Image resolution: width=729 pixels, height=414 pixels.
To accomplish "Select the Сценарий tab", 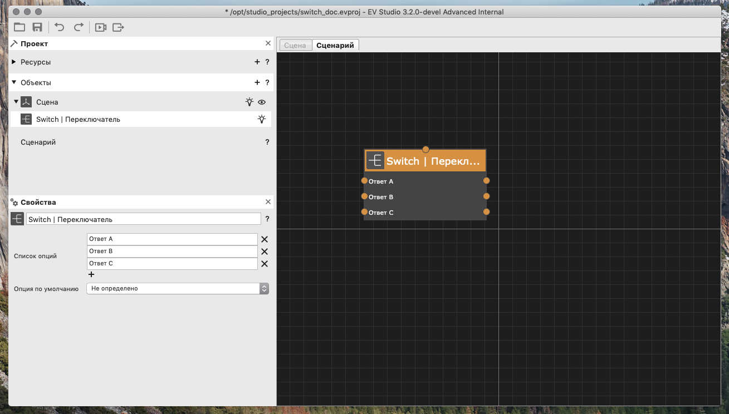I will [335, 46].
